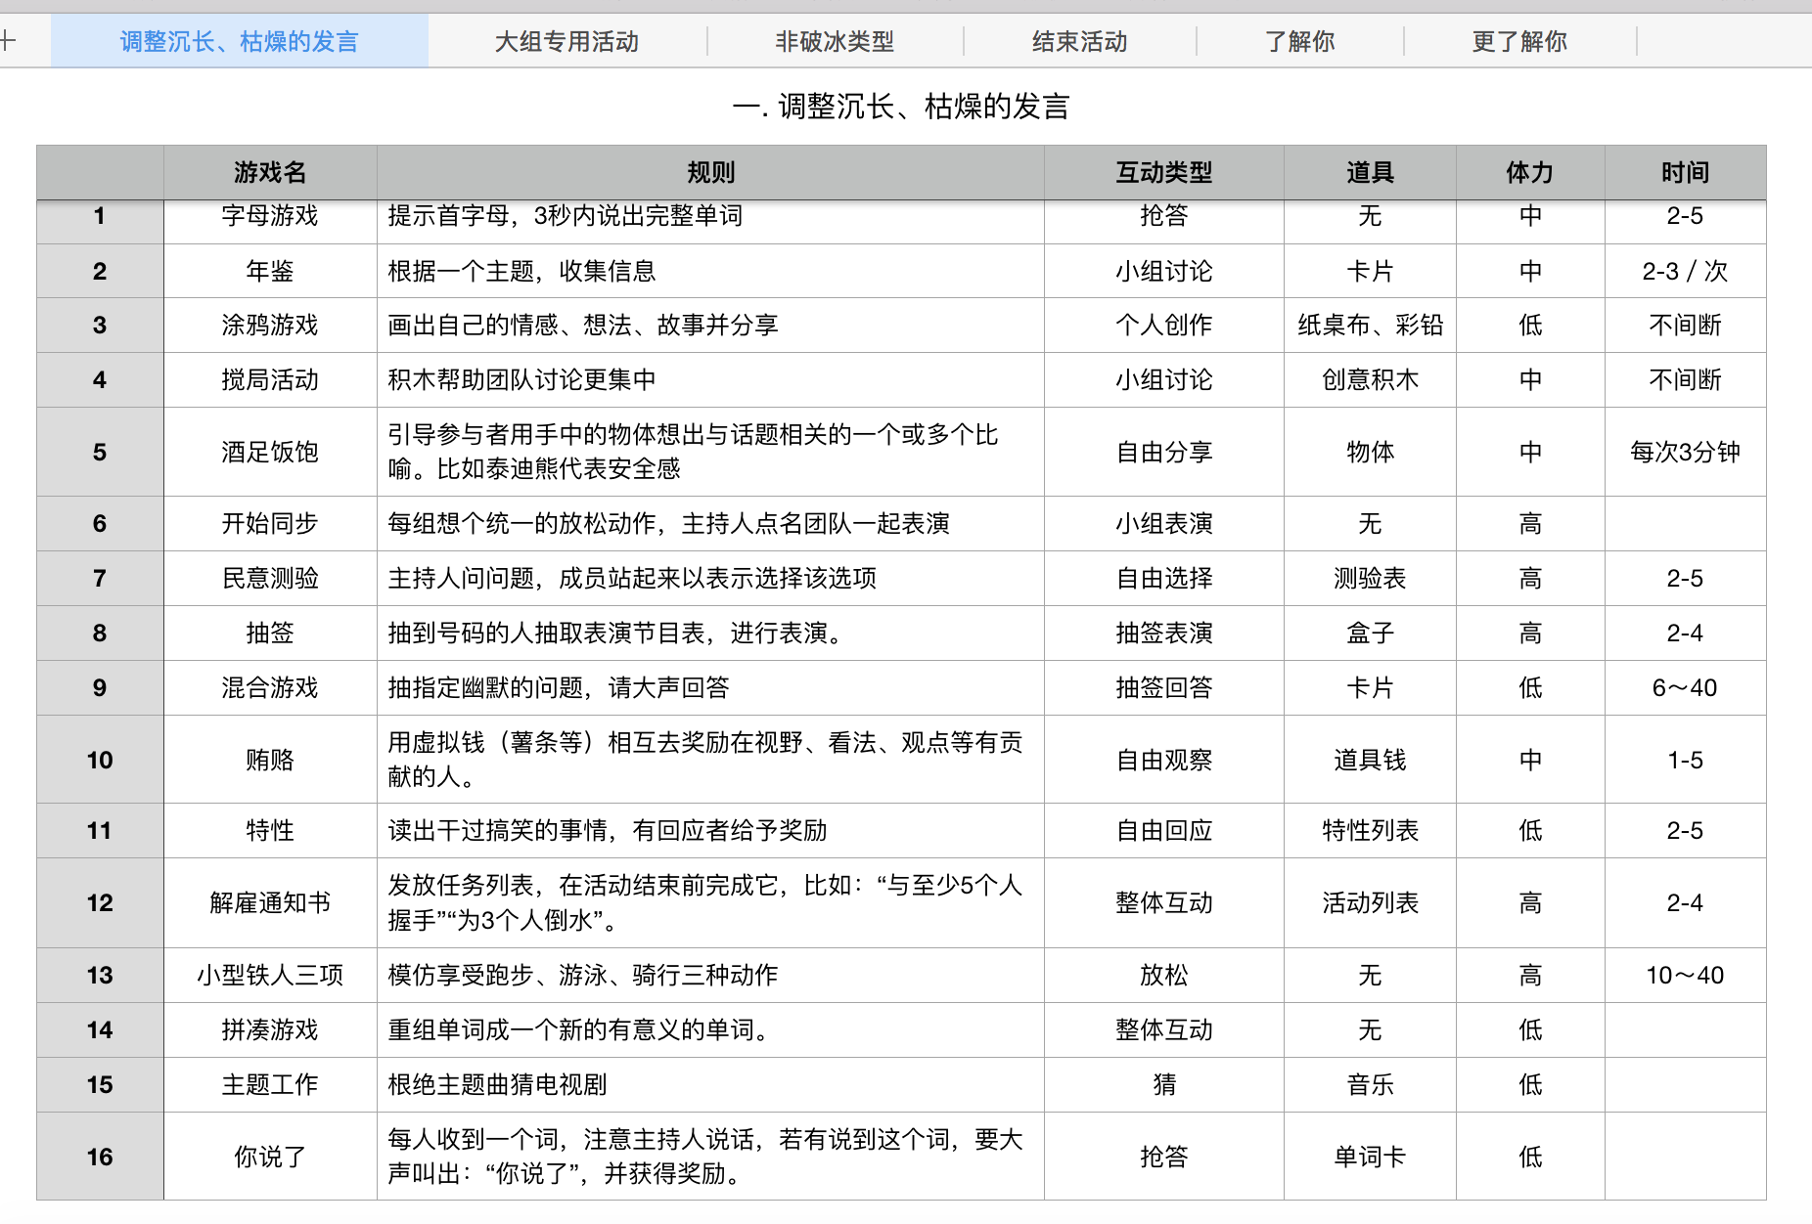Image resolution: width=1812 pixels, height=1224 pixels.
Task: Select row header number 16
Action: pos(100,1157)
